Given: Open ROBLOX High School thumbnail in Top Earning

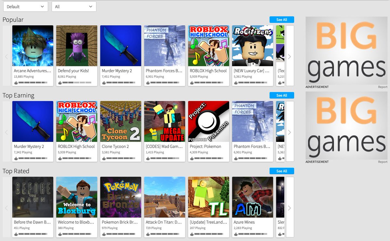Looking at the screenshot, I should pos(77,121).
